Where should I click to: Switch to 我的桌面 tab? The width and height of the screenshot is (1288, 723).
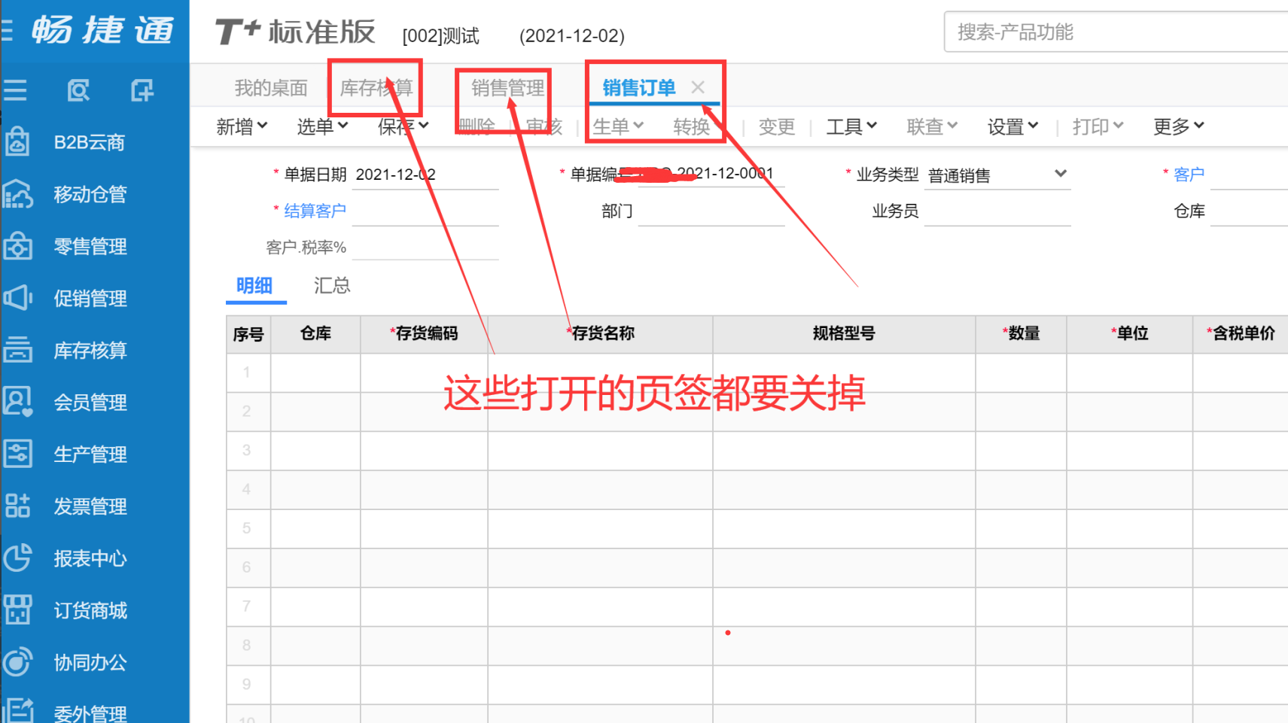(271, 88)
